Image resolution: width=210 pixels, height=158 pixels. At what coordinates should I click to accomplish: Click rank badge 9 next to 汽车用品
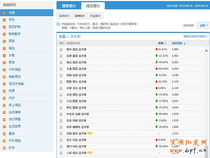coord(4,70)
